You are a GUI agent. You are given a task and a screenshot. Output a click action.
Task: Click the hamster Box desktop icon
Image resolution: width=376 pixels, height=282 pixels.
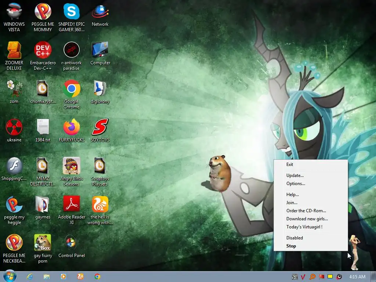43,249
